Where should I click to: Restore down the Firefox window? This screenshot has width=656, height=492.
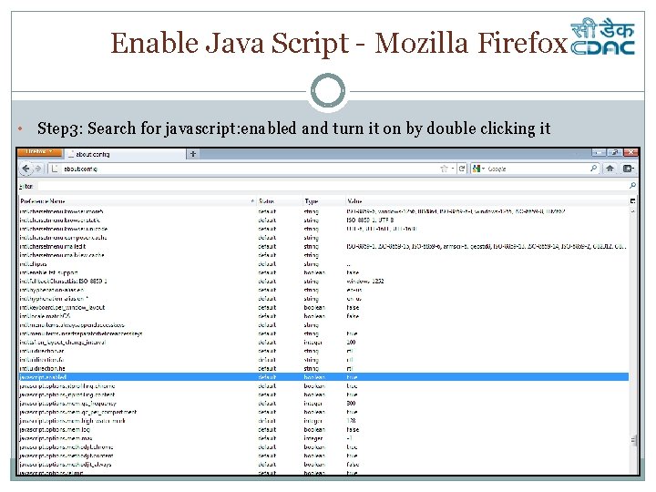point(614,152)
